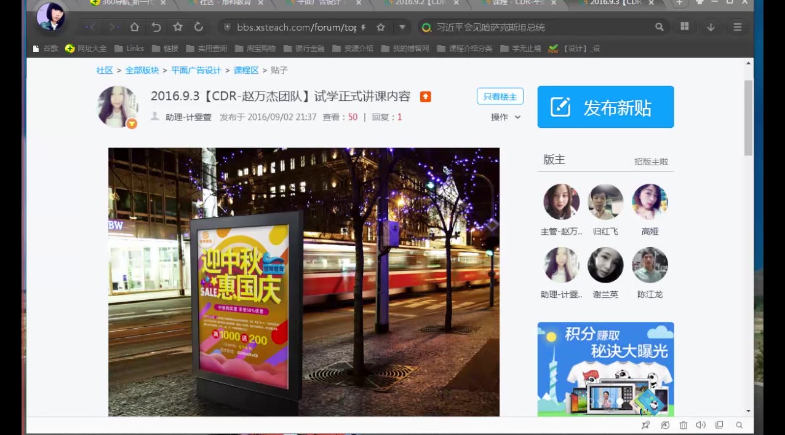Image resolution: width=785 pixels, height=435 pixels.
Task: Click the trash icon in bottom control bar
Action: coord(683,425)
